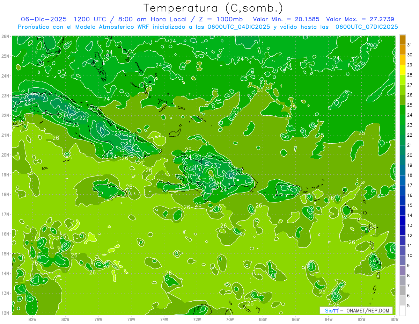Click the blue 'Sis' logo text
Image resolution: width=419 pixels, height=324 pixels.
[x=329, y=310]
